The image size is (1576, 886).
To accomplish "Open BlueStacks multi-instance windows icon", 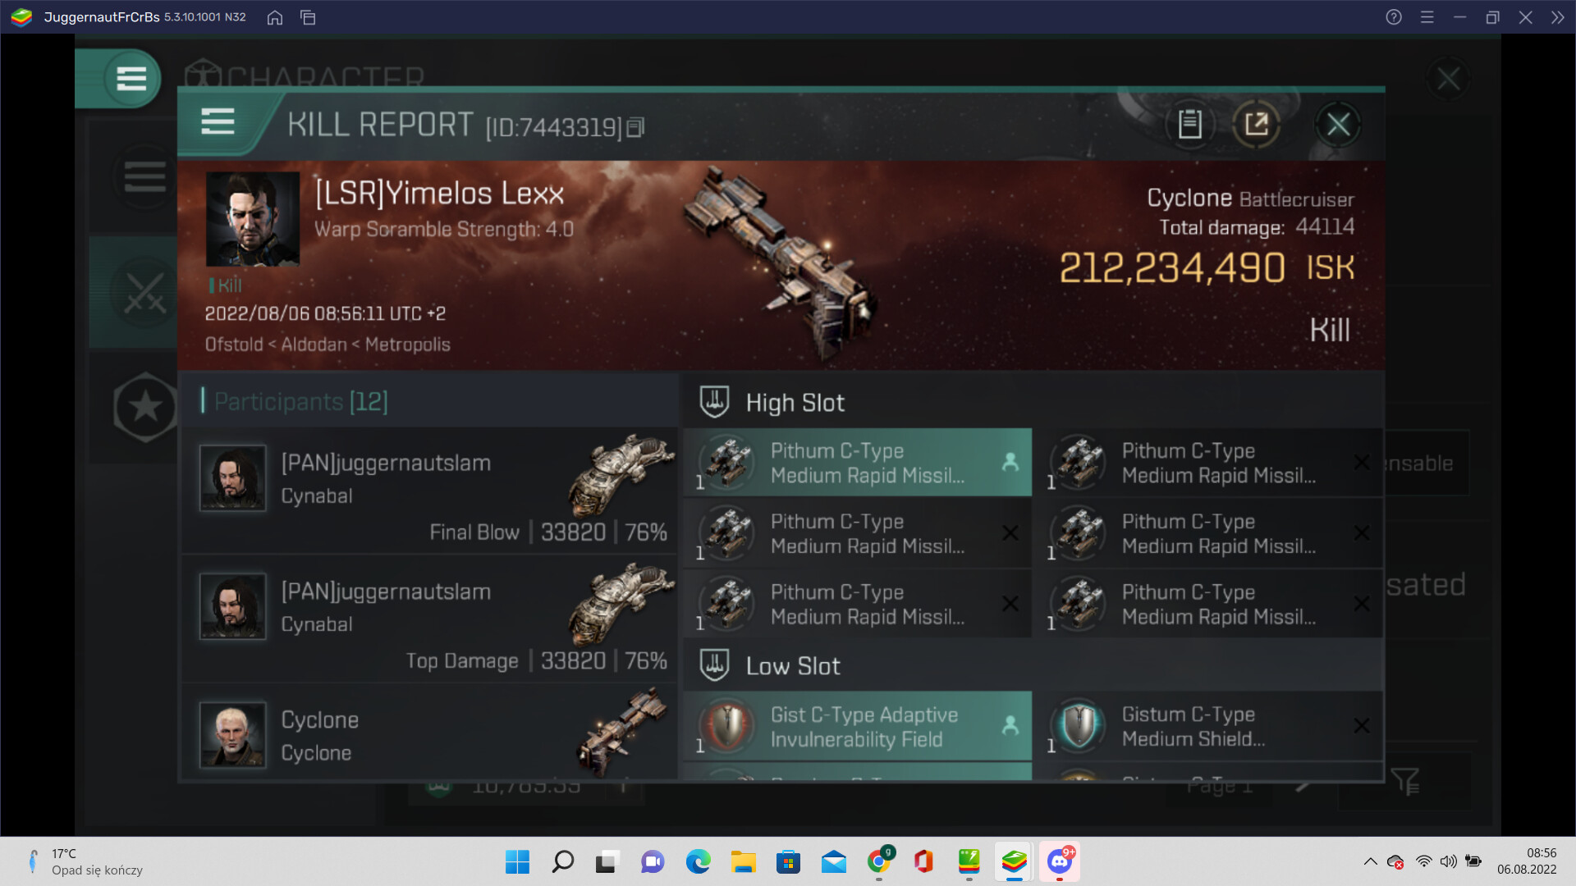I will click(x=308, y=17).
